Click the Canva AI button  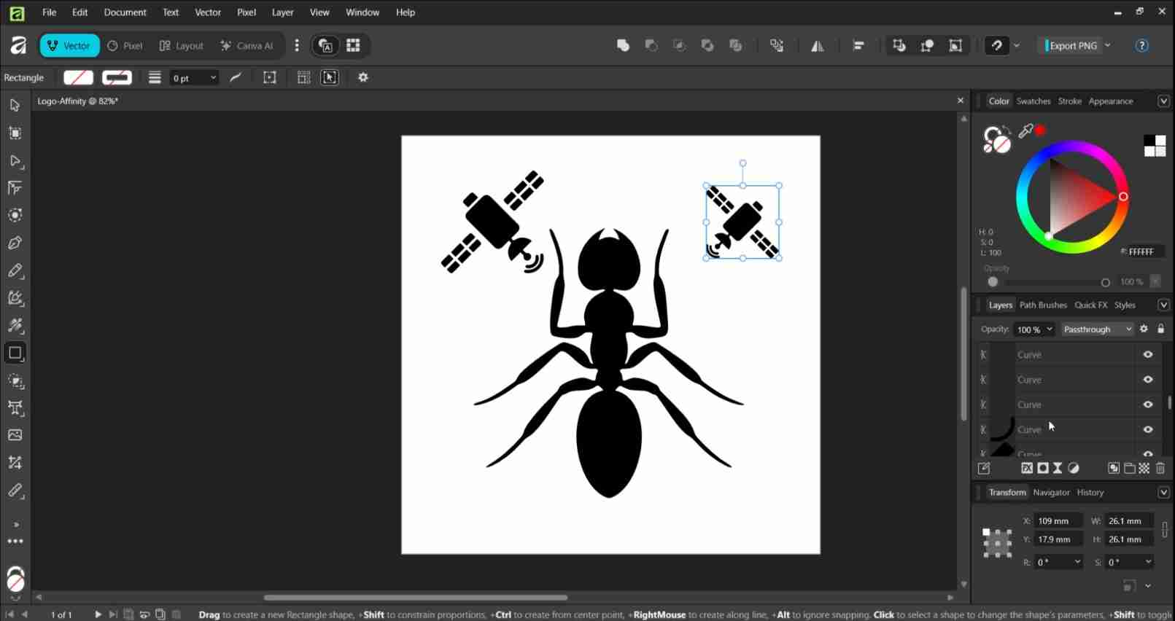pyautogui.click(x=247, y=45)
